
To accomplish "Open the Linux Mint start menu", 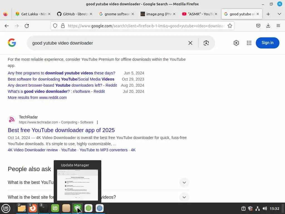I will [x=6, y=208].
